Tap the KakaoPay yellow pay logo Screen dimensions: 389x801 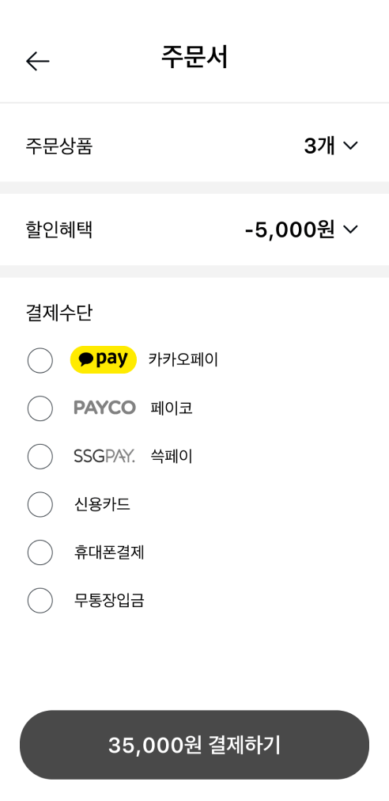click(103, 359)
